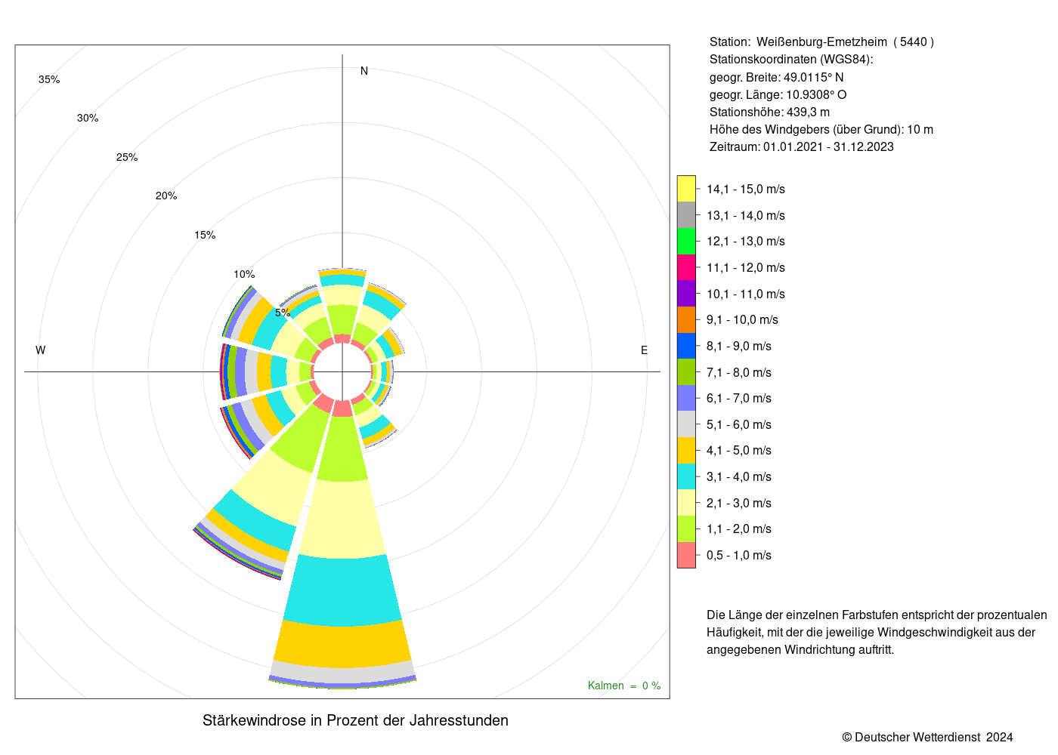Click the longitude text "geogr. Länge: 10.9308° O"
Viewport: 1058px width, 755px height.
click(778, 95)
